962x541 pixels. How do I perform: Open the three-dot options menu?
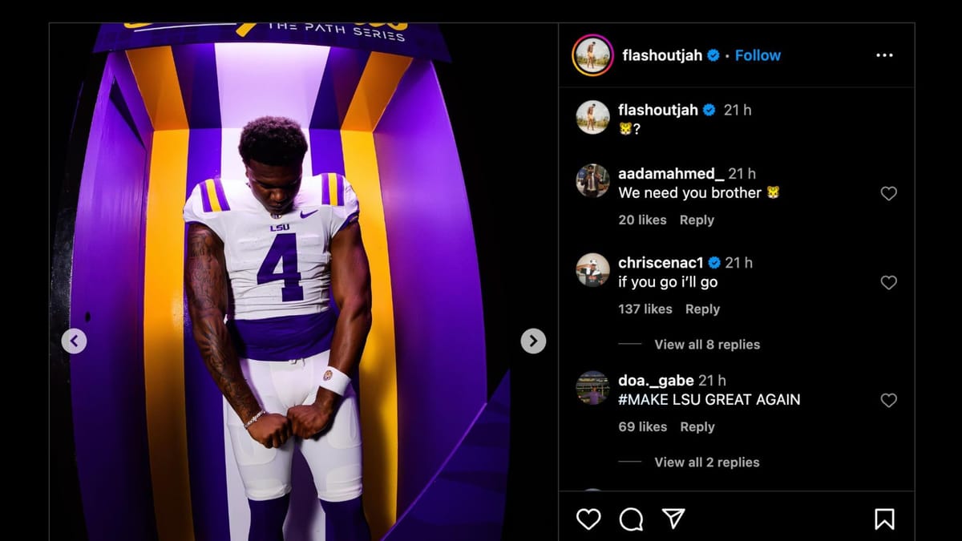pos(885,55)
